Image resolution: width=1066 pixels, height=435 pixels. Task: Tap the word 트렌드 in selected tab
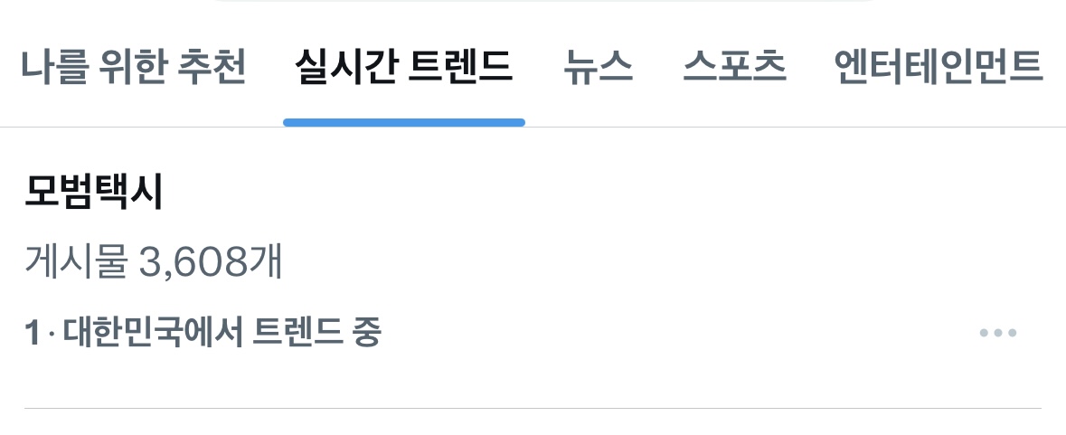coord(460,67)
